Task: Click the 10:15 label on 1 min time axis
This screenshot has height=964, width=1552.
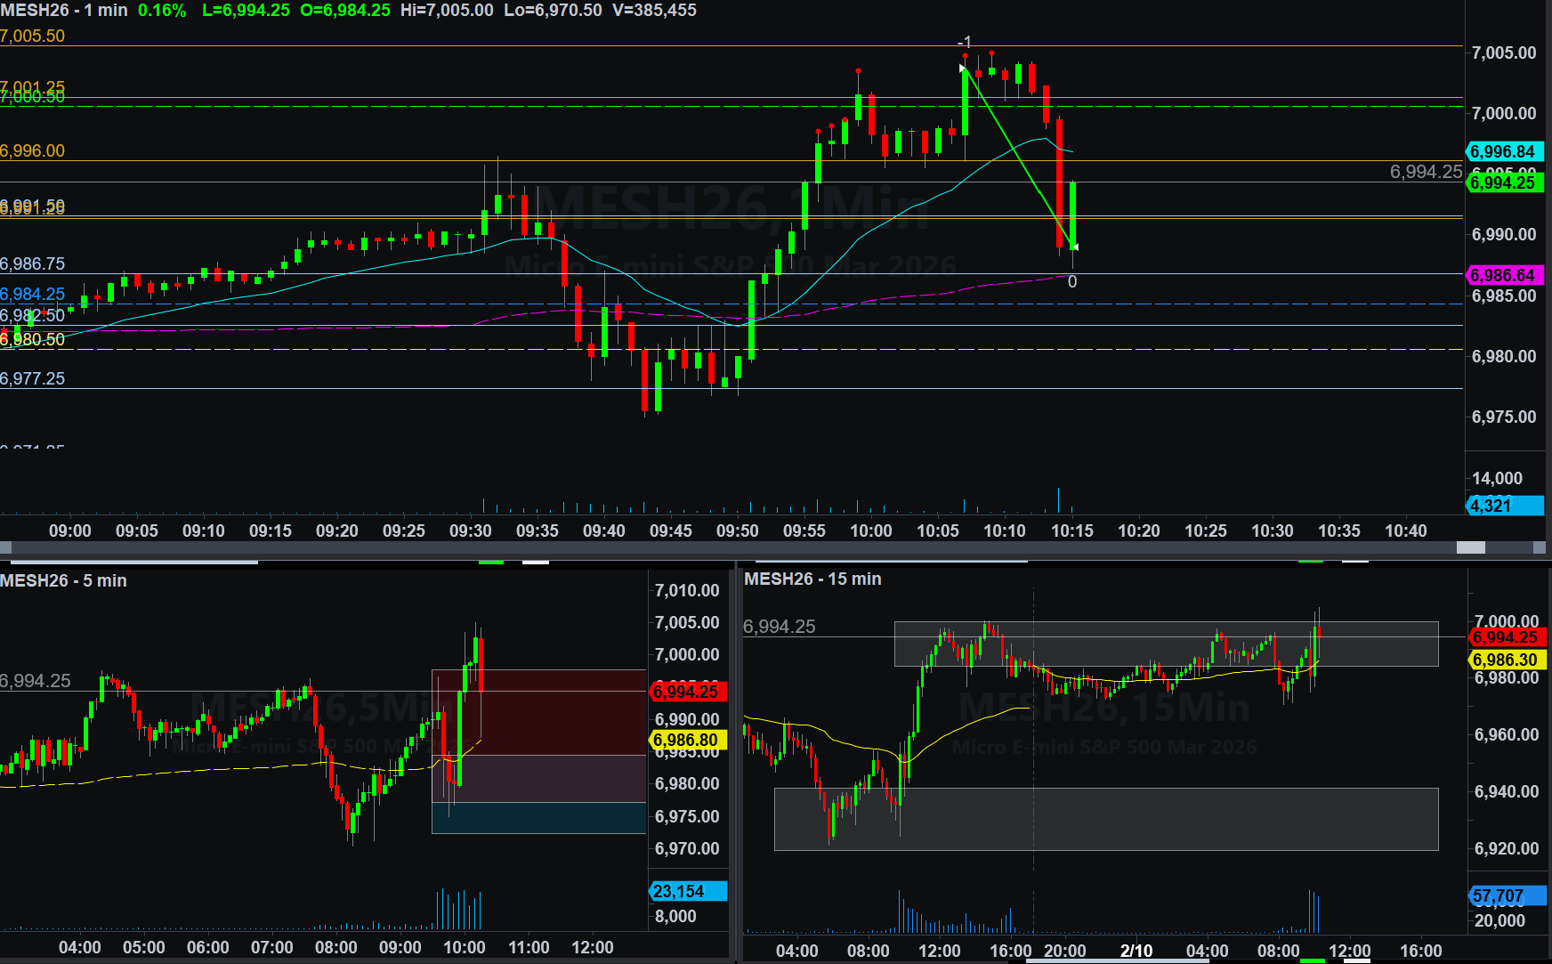Action: coord(1072,531)
